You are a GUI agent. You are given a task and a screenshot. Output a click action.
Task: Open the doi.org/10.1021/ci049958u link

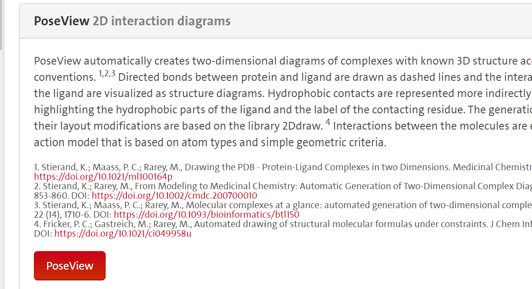123,233
